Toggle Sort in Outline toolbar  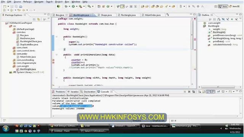219,19
